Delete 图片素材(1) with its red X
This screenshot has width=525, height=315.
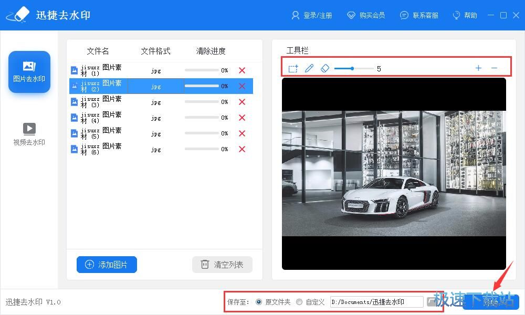241,70
